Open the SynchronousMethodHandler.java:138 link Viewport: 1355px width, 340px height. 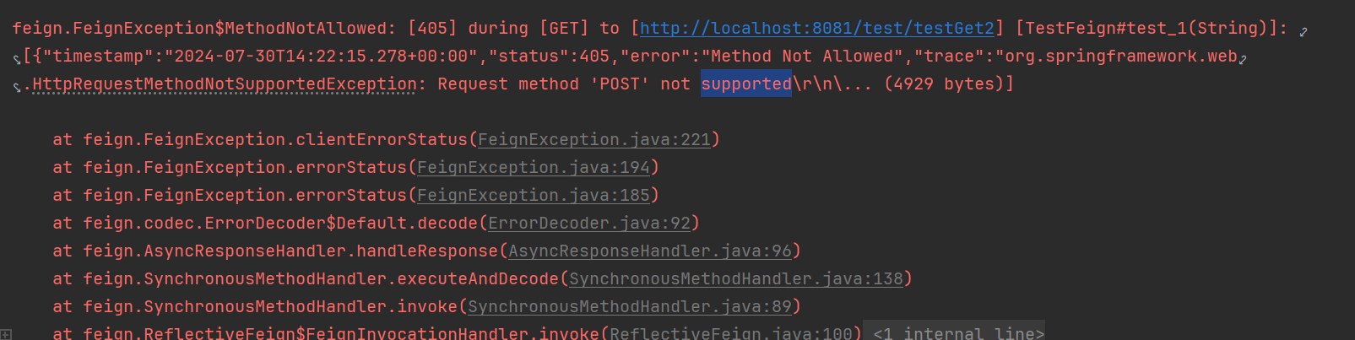[736, 278]
